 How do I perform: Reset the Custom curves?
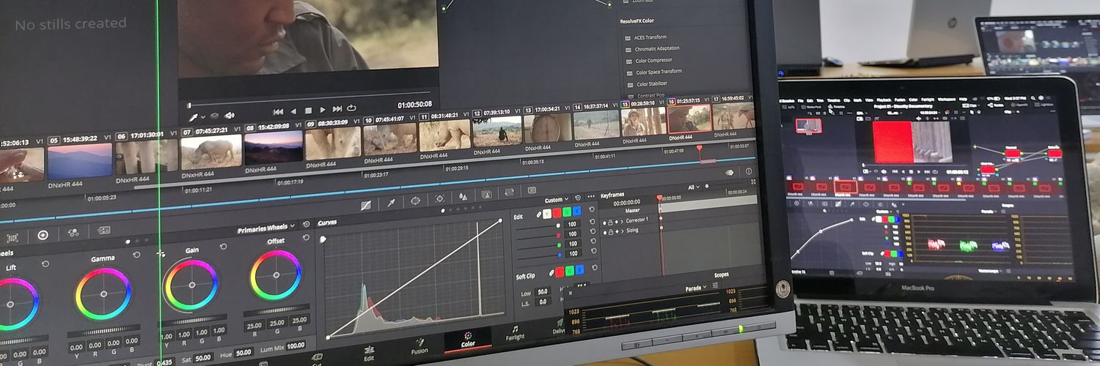tap(578, 198)
